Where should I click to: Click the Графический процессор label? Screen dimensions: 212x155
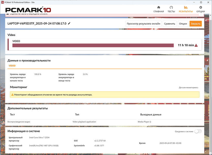(15, 147)
